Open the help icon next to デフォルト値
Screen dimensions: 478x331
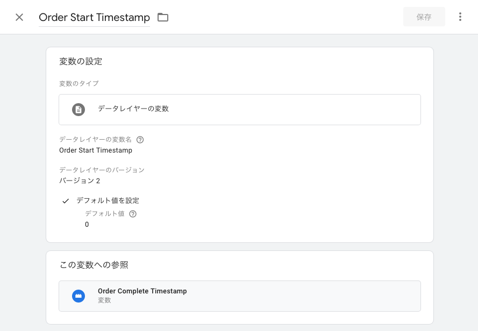coord(133,214)
